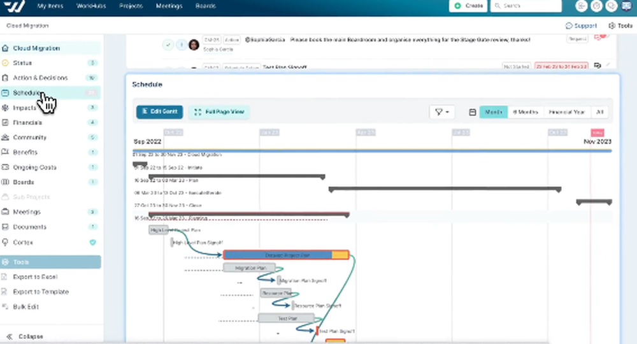Click the Benefits flag icon in sidebar
637x344 pixels.
point(5,152)
